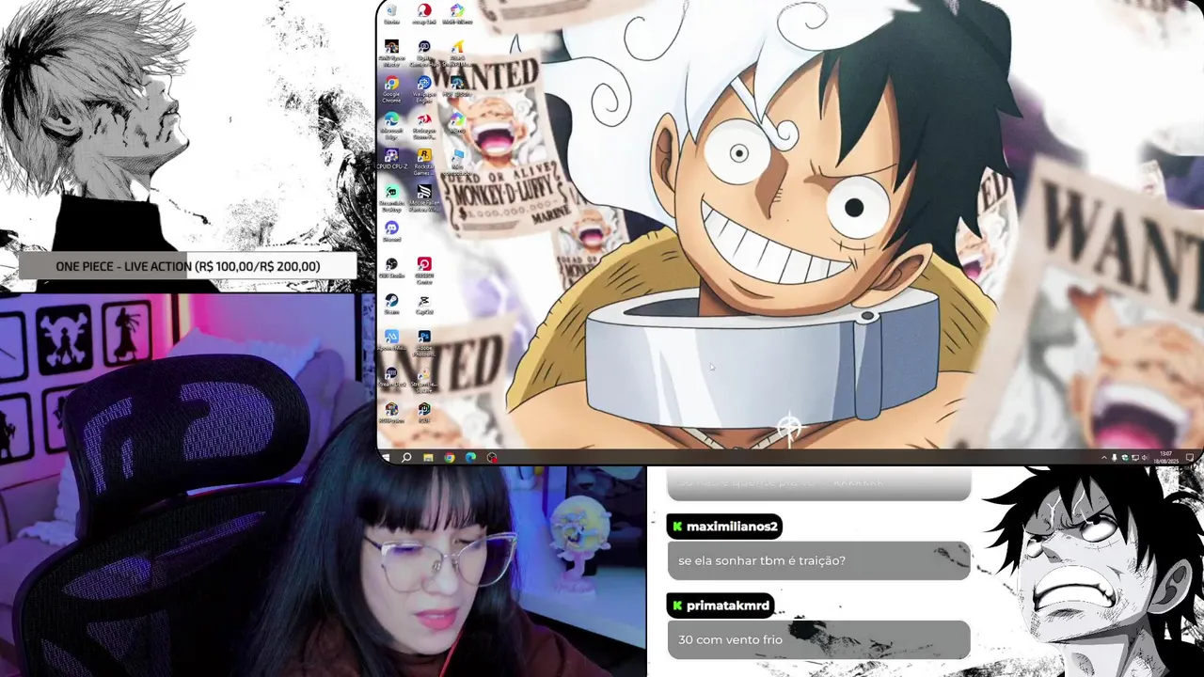This screenshot has height=677, width=1204.
Task: Open the Recycle Bin desktop icon
Action: pos(391,13)
